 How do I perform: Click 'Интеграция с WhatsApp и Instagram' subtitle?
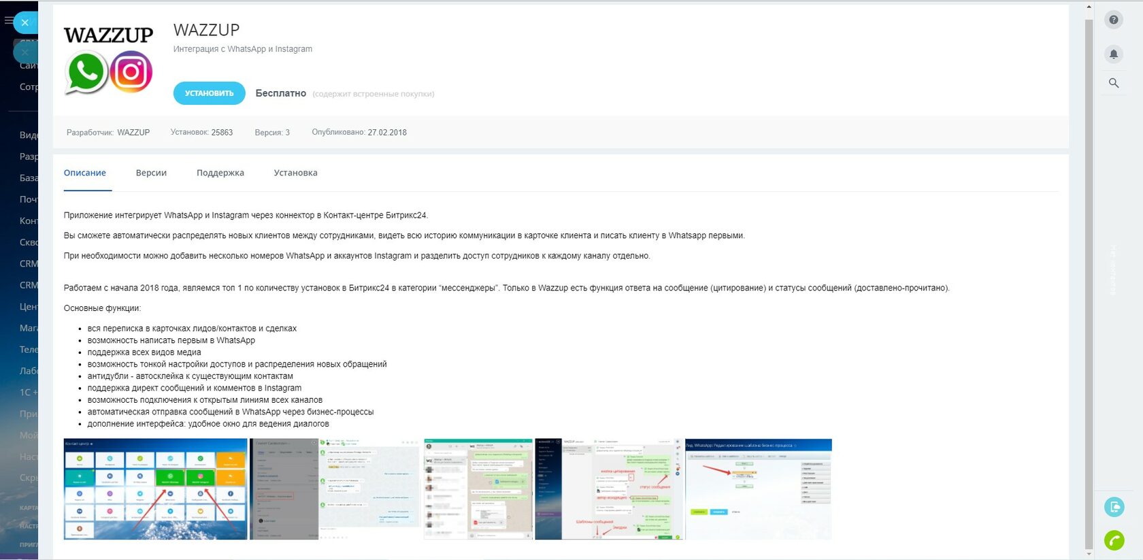[243, 49]
